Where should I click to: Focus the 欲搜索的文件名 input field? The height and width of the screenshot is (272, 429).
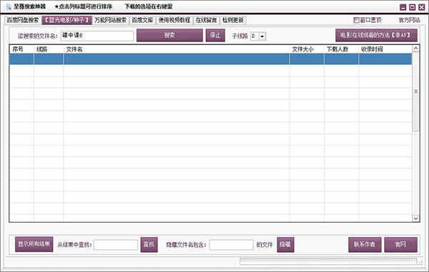click(97, 36)
